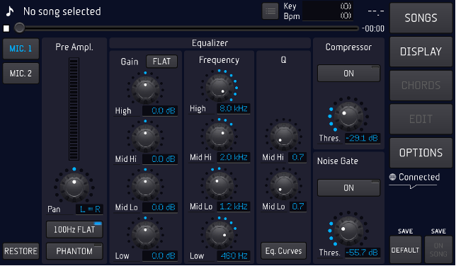456x266 pixels.
Task: Click the Connected status label
Action: pyautogui.click(x=419, y=177)
